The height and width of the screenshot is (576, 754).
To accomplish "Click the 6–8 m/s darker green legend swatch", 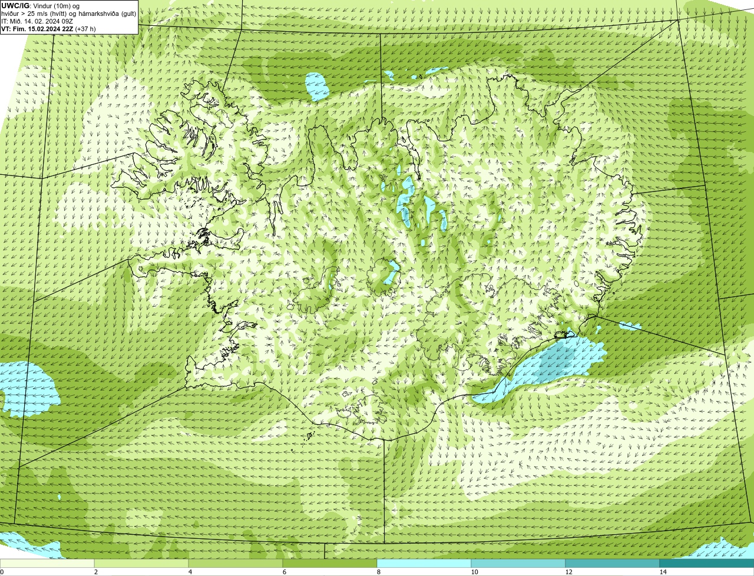I will click(330, 563).
